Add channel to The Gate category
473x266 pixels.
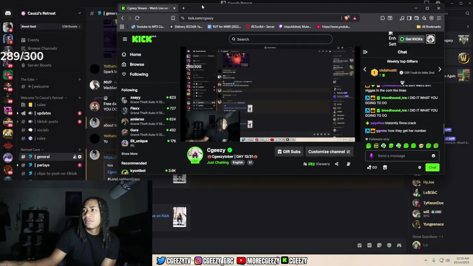[x=79, y=79]
